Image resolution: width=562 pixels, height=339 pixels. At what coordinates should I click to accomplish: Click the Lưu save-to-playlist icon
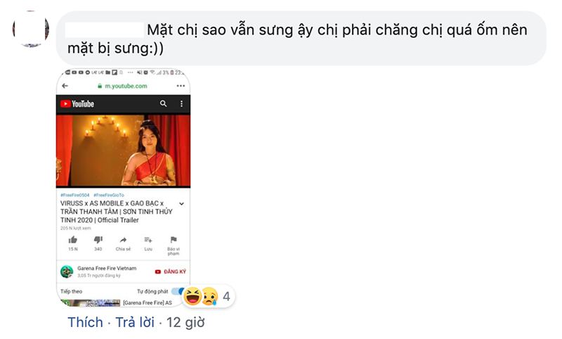pos(148,240)
